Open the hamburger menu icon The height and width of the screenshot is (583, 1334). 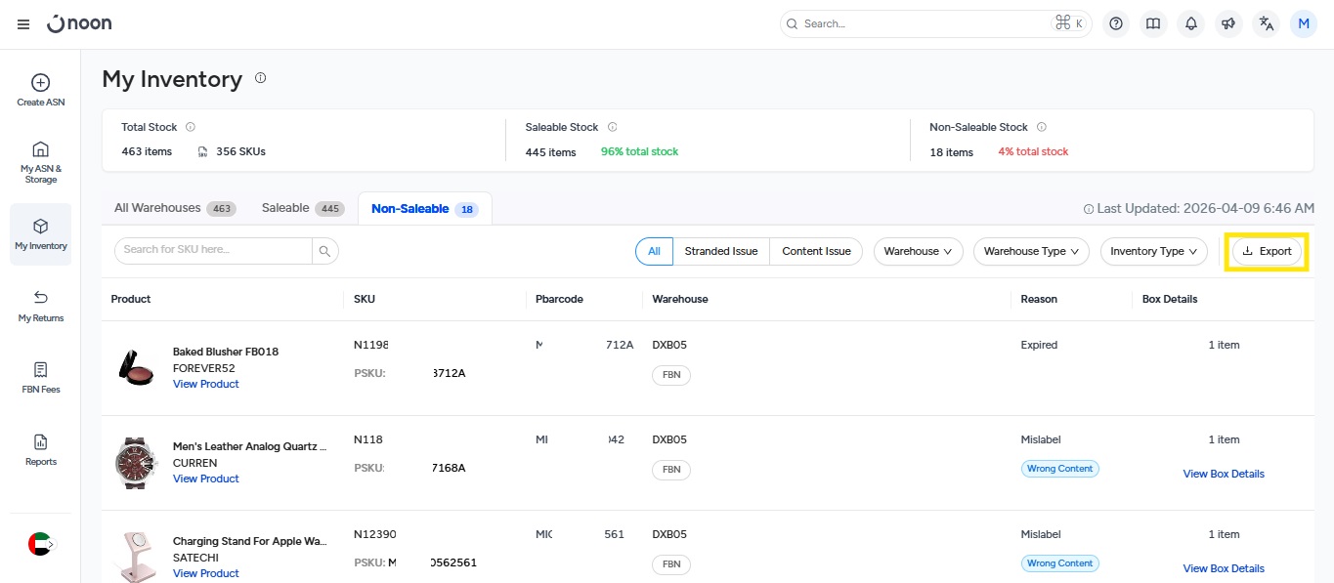[x=23, y=24]
